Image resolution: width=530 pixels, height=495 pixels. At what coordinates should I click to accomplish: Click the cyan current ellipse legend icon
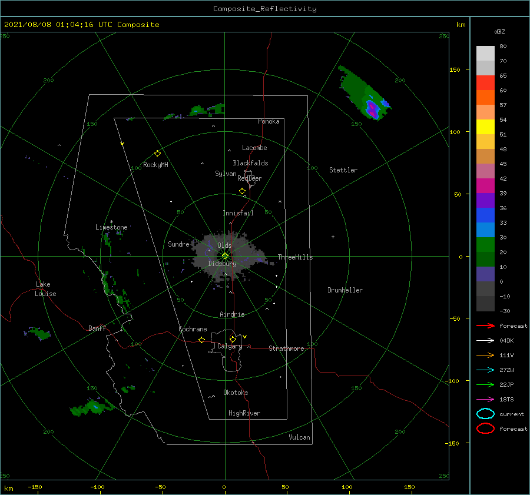pos(485,414)
